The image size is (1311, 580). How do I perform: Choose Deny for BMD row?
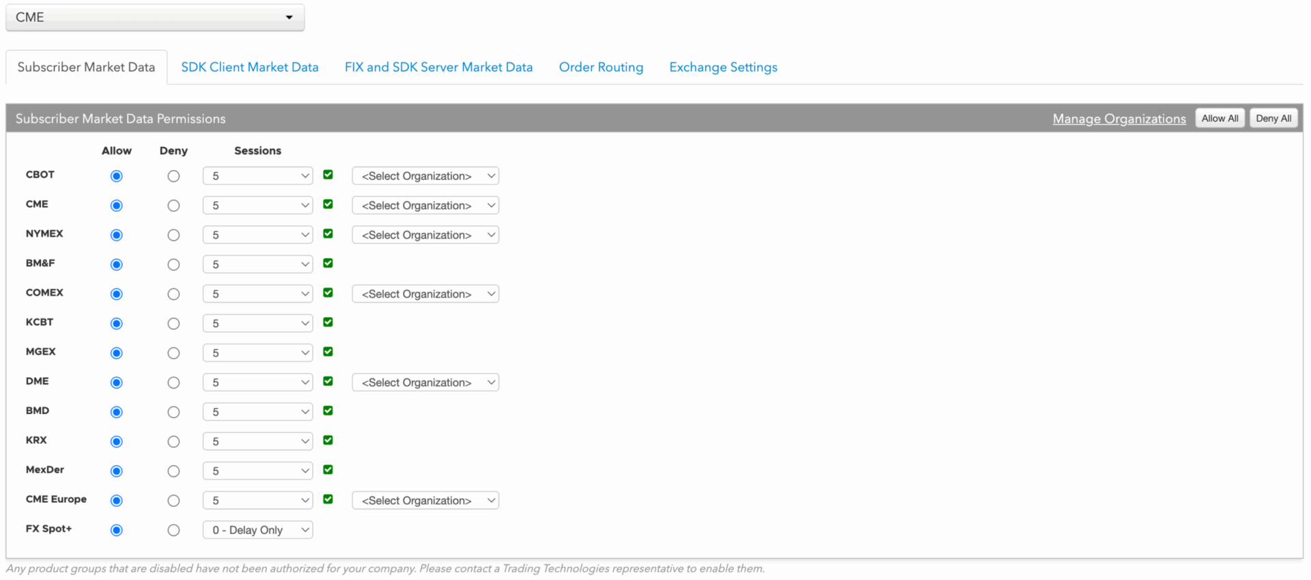click(x=173, y=412)
